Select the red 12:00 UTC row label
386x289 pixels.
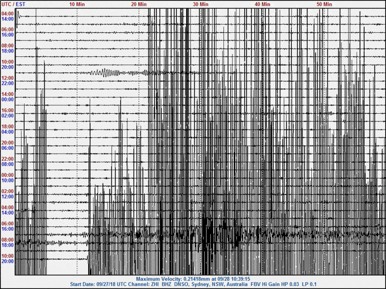pyautogui.click(x=7, y=78)
